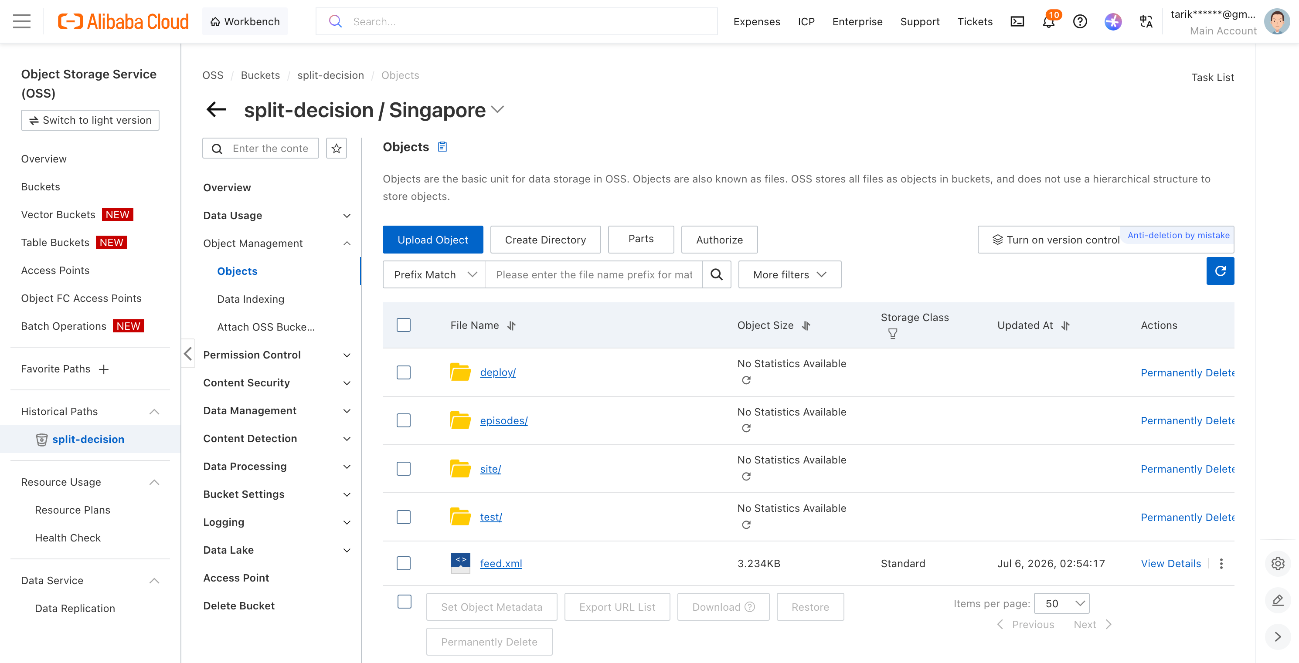This screenshot has height=663, width=1299.
Task: Open Expenses in the top bar
Action: [x=756, y=21]
